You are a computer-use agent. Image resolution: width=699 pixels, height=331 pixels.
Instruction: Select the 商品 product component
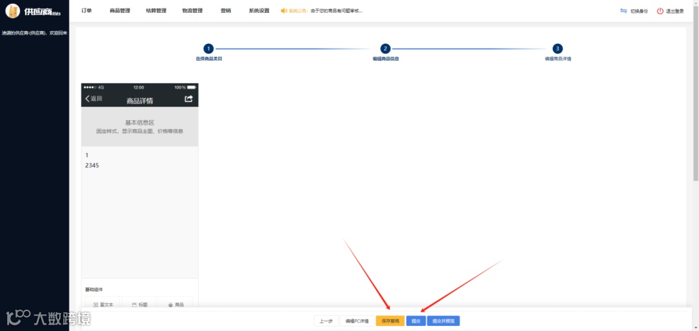pos(175,303)
